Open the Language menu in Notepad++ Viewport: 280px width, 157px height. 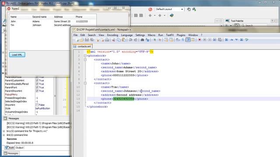tap(127, 35)
